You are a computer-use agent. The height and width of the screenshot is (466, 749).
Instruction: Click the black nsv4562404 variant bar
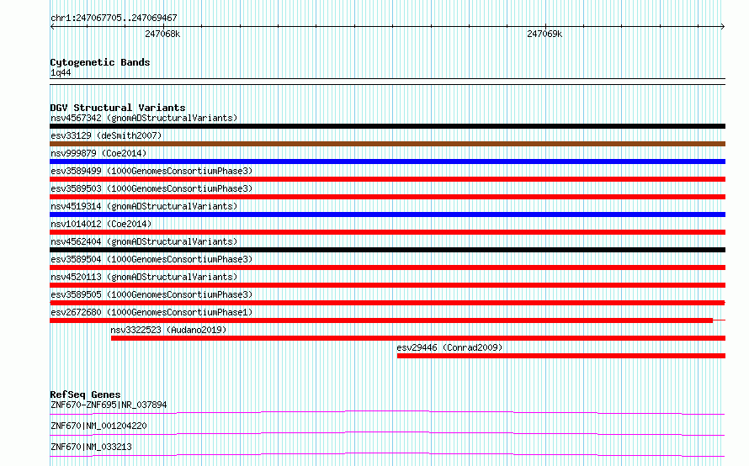(387, 250)
